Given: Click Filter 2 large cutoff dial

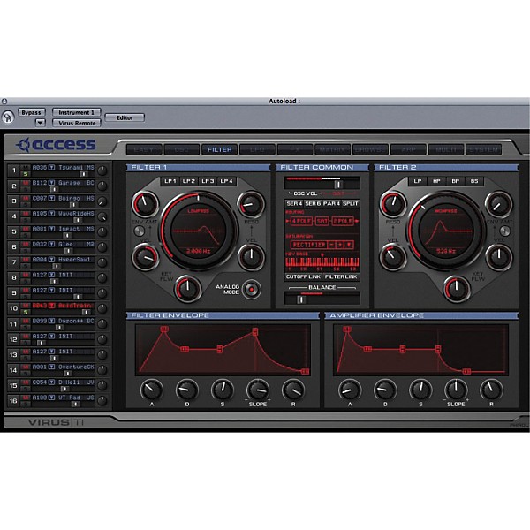Looking at the screenshot, I should pyautogui.click(x=446, y=231).
